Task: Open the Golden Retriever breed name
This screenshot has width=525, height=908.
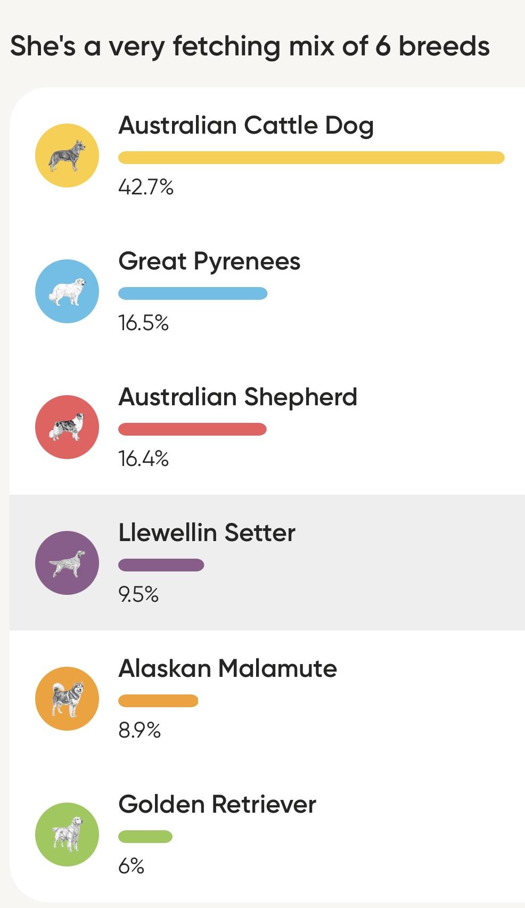Action: [x=217, y=805]
